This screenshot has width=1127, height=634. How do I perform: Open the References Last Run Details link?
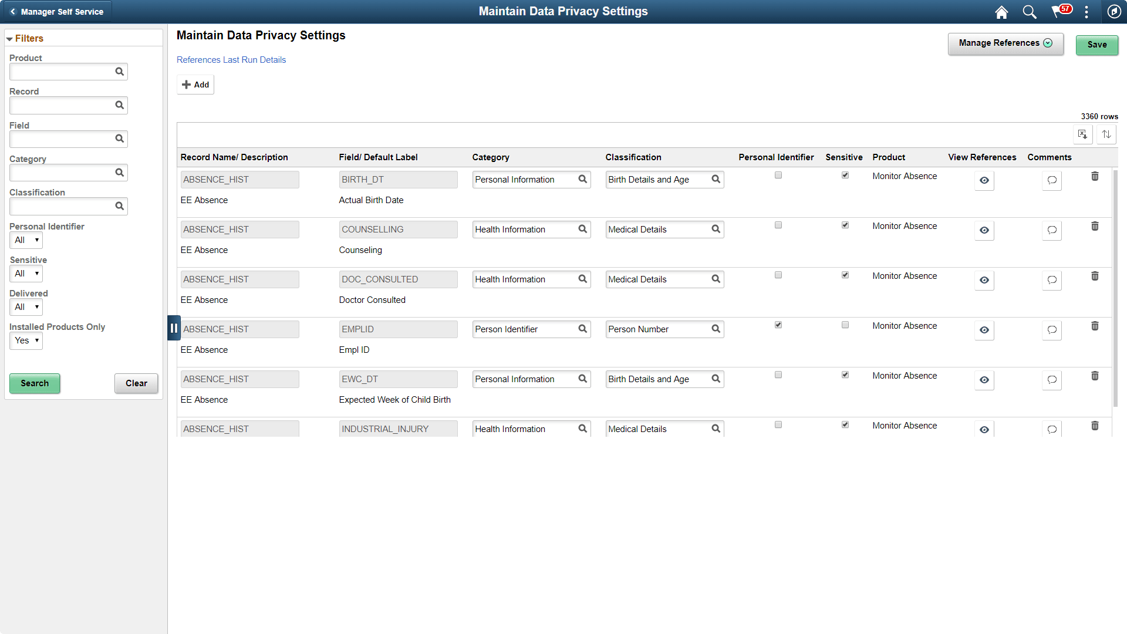[231, 59]
